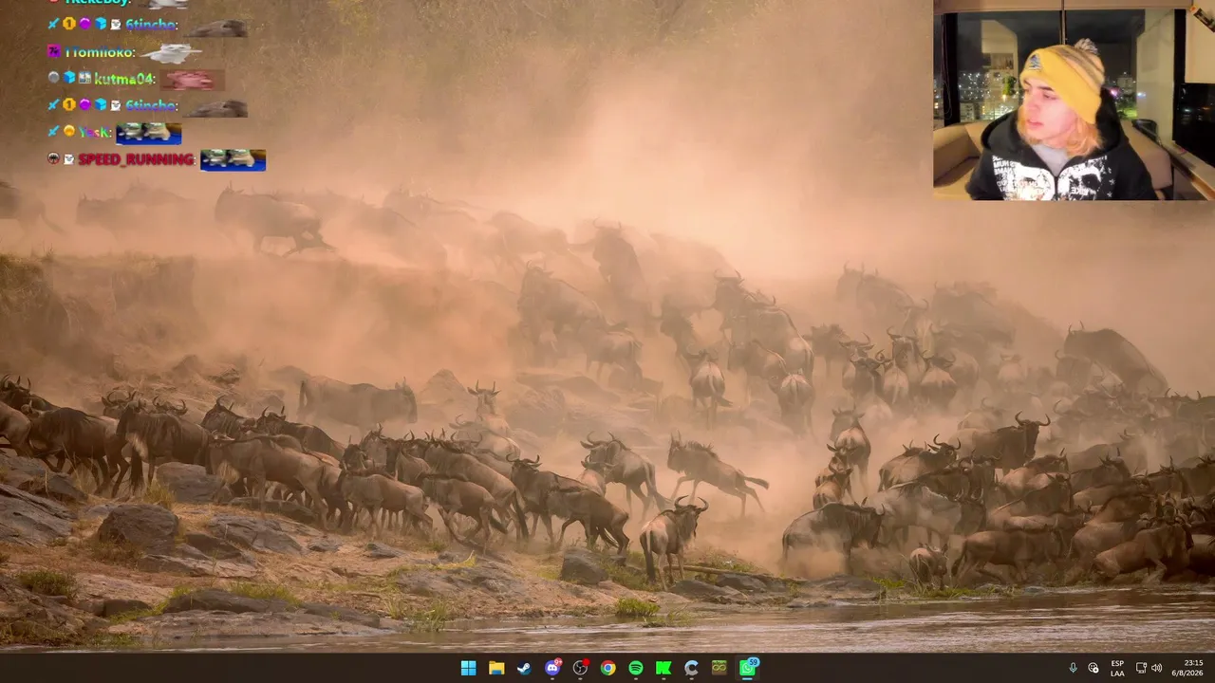This screenshot has height=683, width=1215.
Task: Open Spotify from the taskbar
Action: pyautogui.click(x=636, y=668)
